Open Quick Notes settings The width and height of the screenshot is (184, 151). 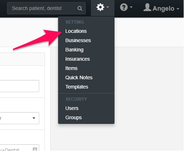[x=79, y=77]
